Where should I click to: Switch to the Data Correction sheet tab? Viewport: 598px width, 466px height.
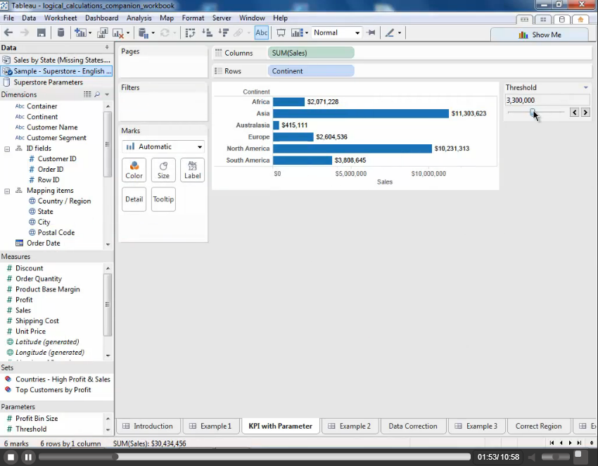tap(412, 426)
